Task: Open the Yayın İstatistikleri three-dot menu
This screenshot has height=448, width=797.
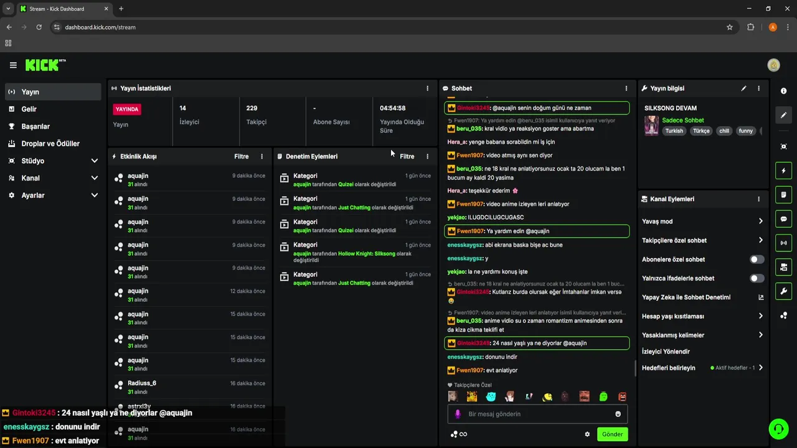Action: click(x=427, y=88)
